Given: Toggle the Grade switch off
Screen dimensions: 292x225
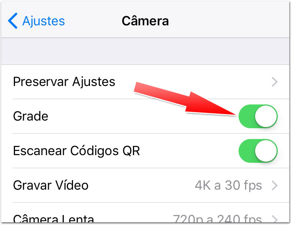Looking at the screenshot, I should (x=258, y=116).
